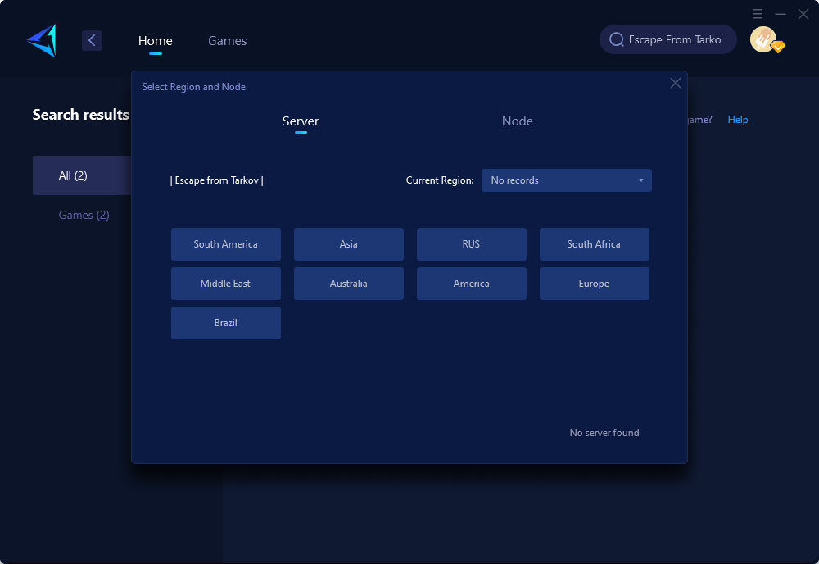Viewport: 819px width, 564px height.
Task: Close the application window
Action: 803,14
